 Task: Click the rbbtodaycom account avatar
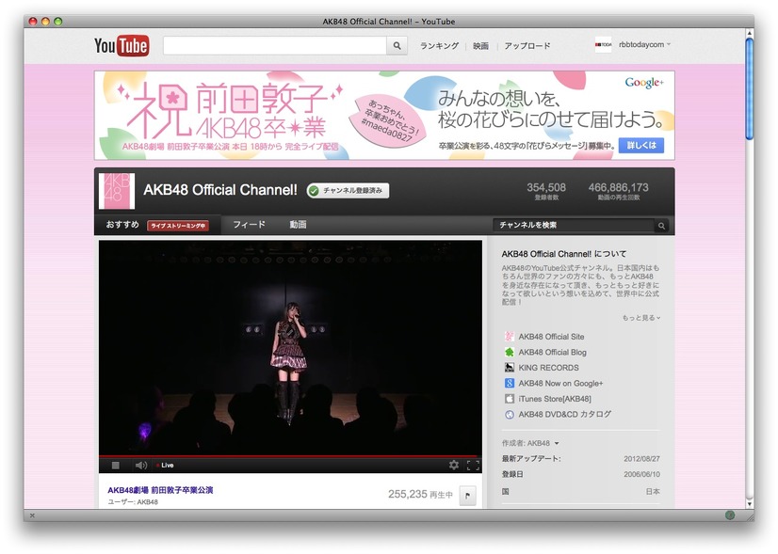604,44
